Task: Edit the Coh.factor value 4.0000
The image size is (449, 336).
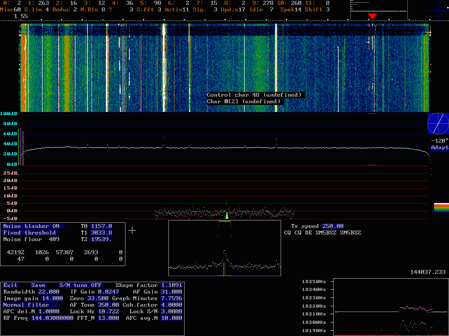Action: [x=171, y=305]
